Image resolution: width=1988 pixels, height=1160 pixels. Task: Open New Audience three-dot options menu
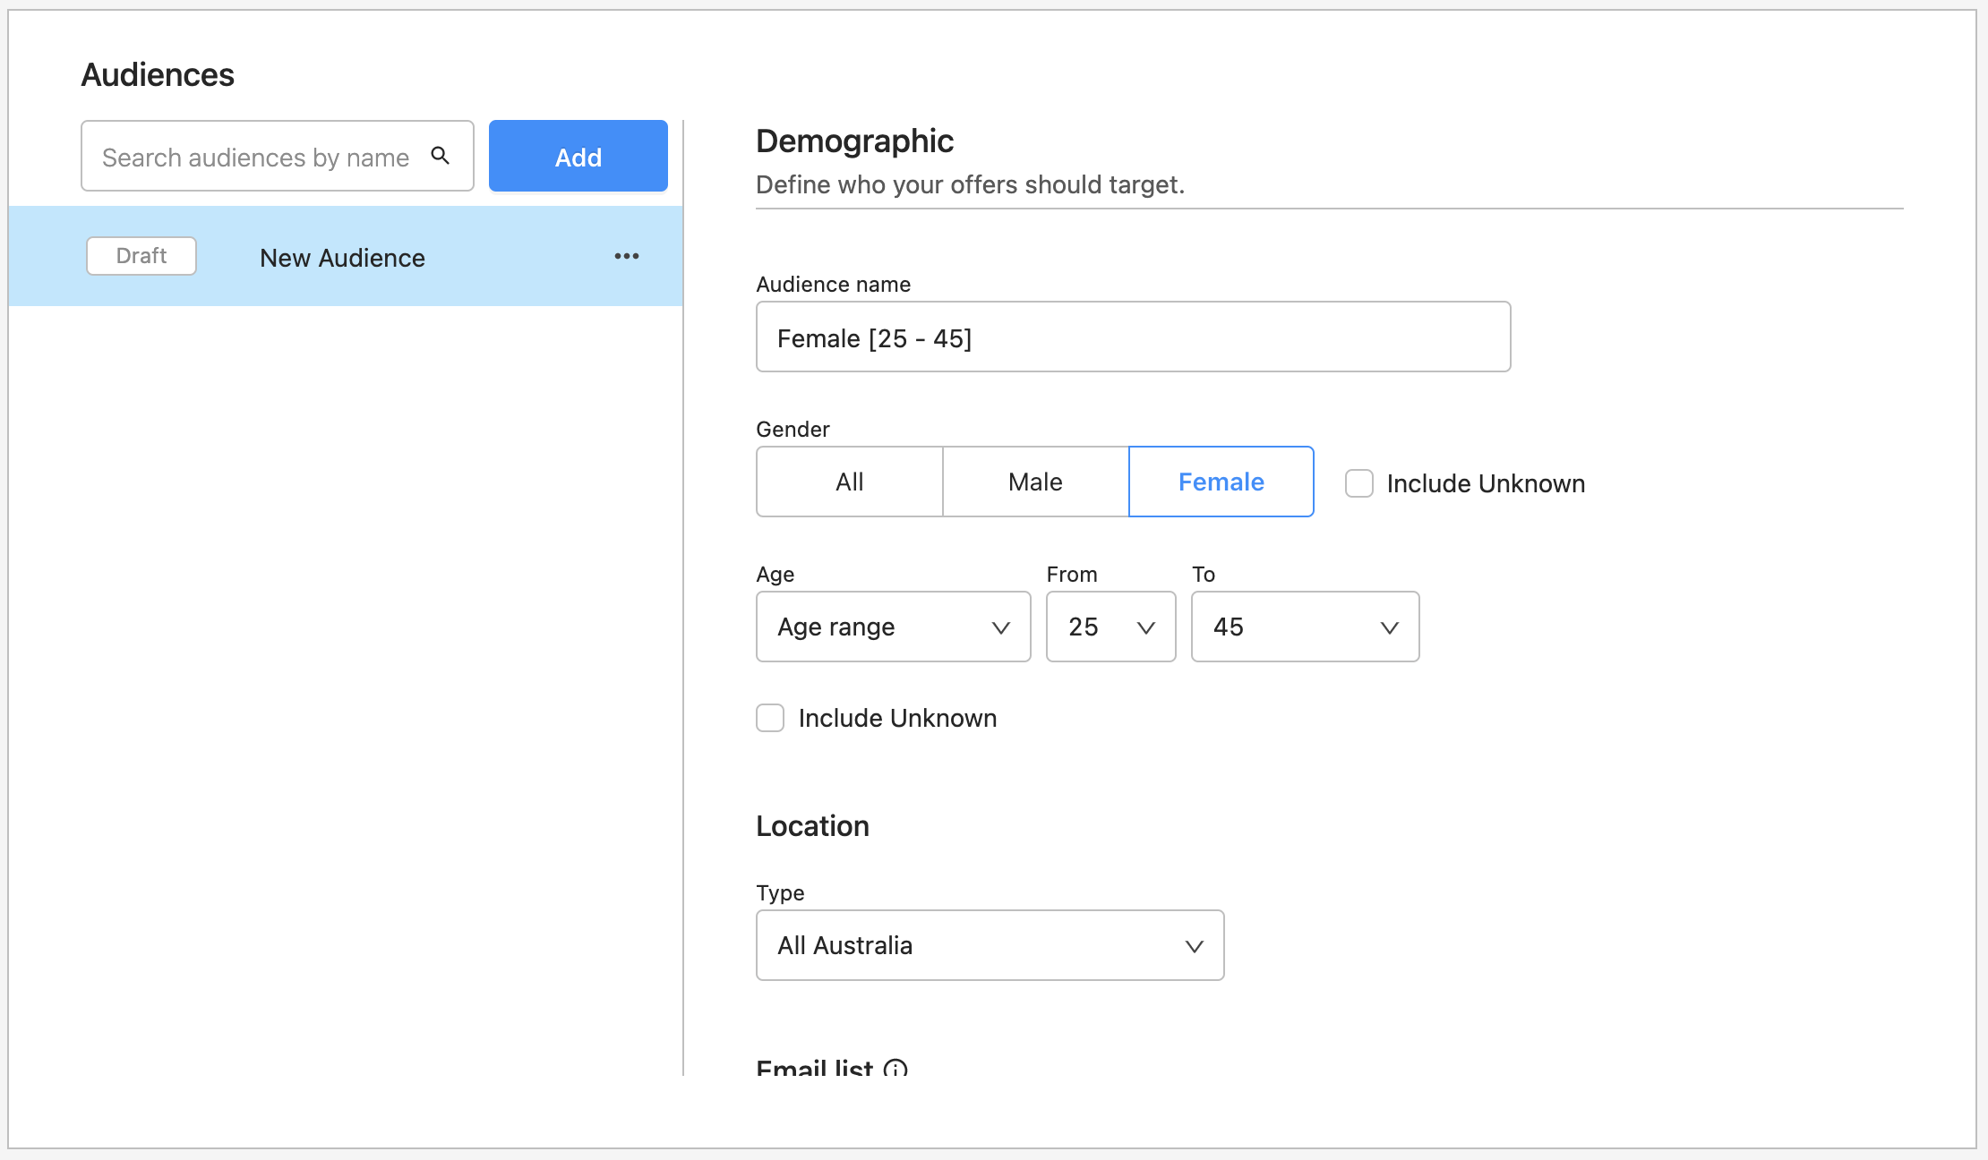627,257
